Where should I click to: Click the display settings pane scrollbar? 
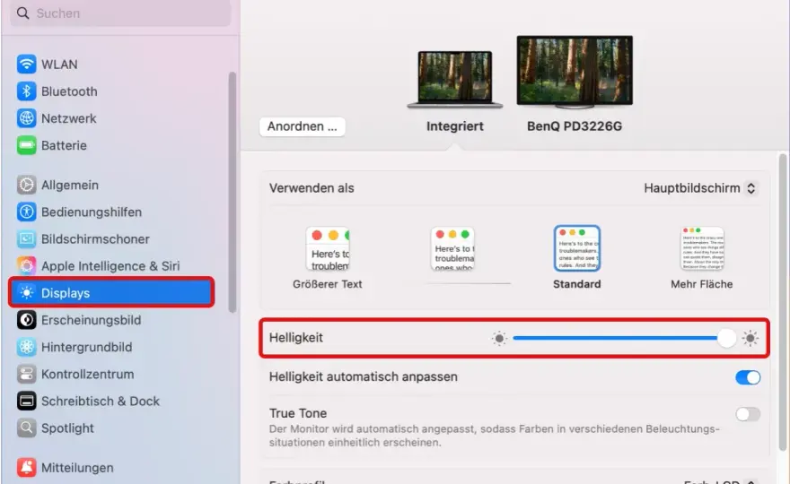coord(783,302)
